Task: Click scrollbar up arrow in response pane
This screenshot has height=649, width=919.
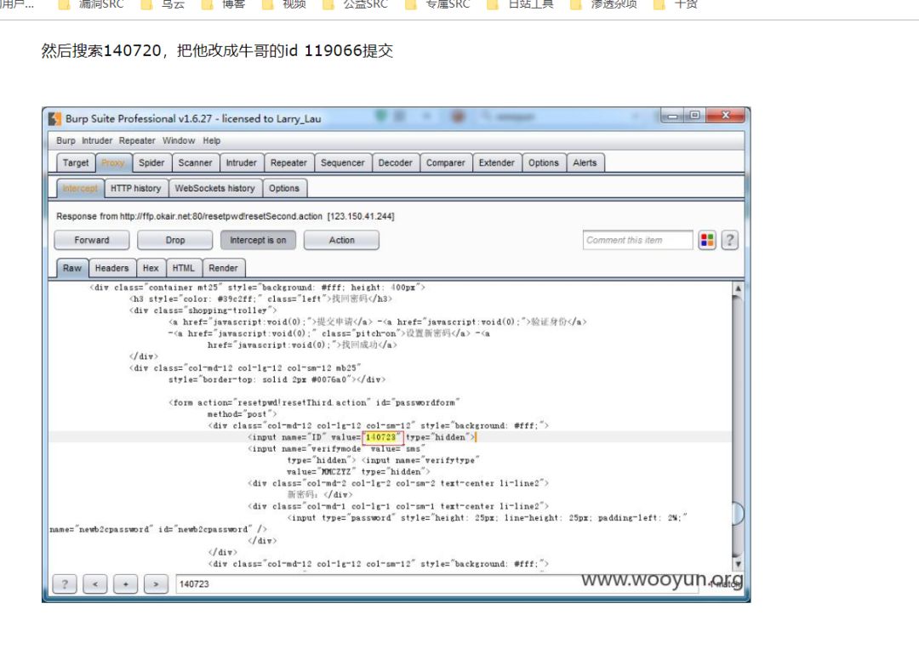Action: (738, 288)
